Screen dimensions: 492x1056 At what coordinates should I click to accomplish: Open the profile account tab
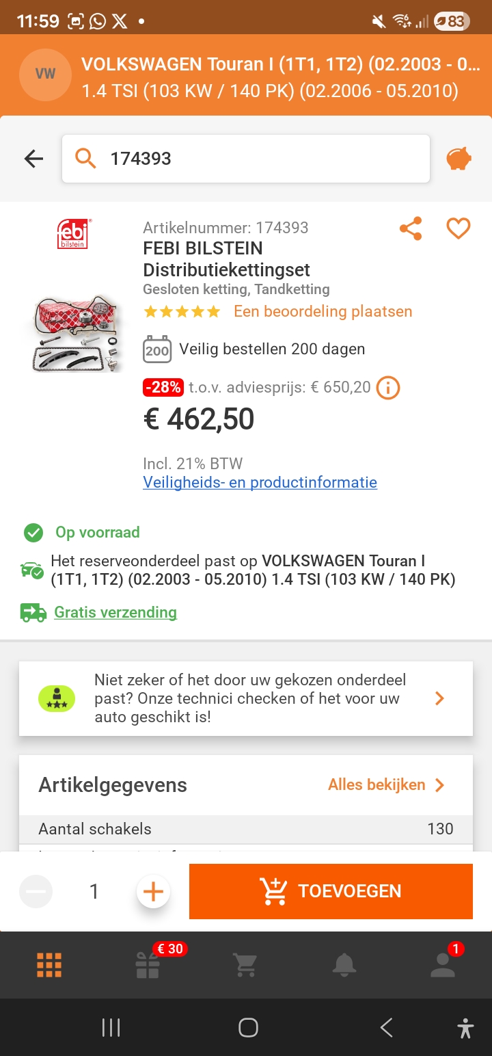coord(442,964)
